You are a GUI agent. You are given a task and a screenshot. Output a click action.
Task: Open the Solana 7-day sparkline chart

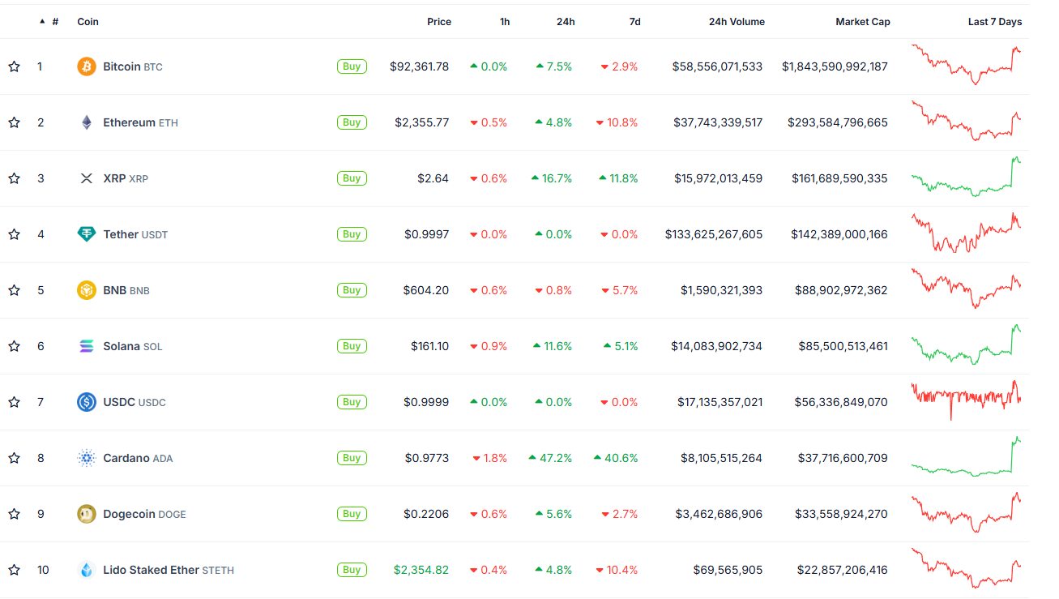pos(966,344)
